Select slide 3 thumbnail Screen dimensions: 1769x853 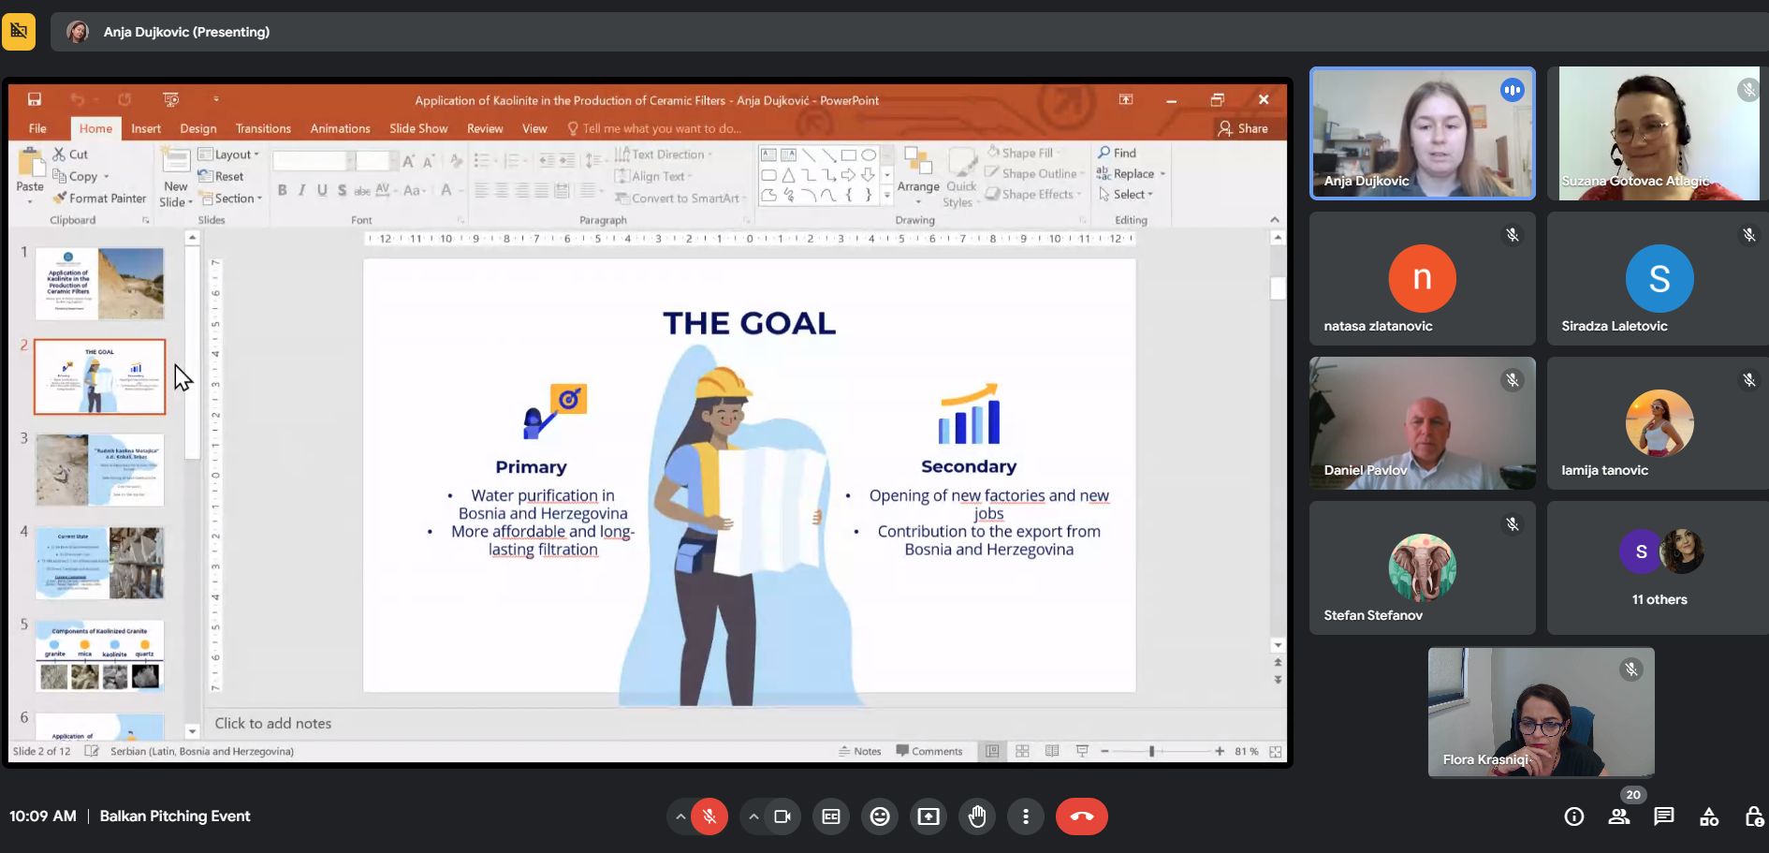(100, 469)
